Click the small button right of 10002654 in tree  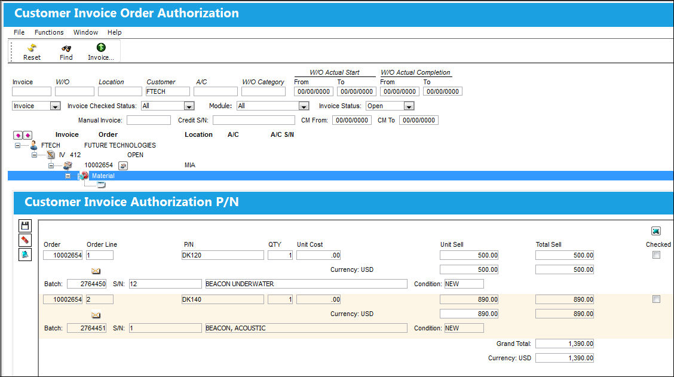point(123,165)
